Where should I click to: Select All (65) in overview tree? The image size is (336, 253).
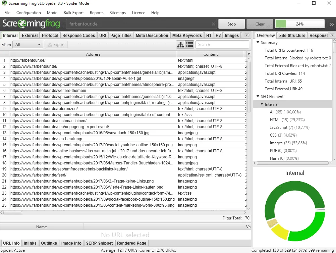click(x=285, y=112)
